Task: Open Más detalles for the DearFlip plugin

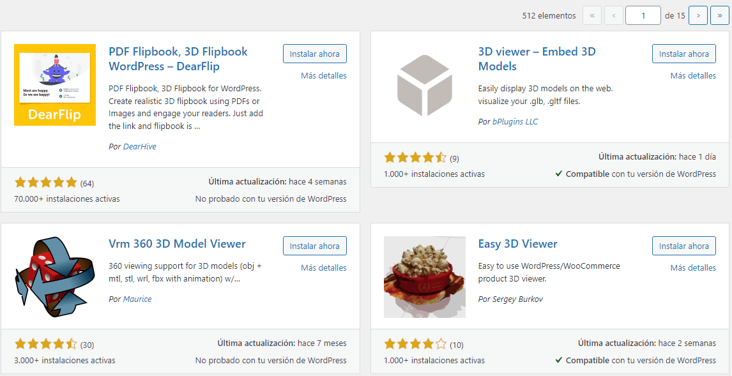Action: tap(323, 75)
